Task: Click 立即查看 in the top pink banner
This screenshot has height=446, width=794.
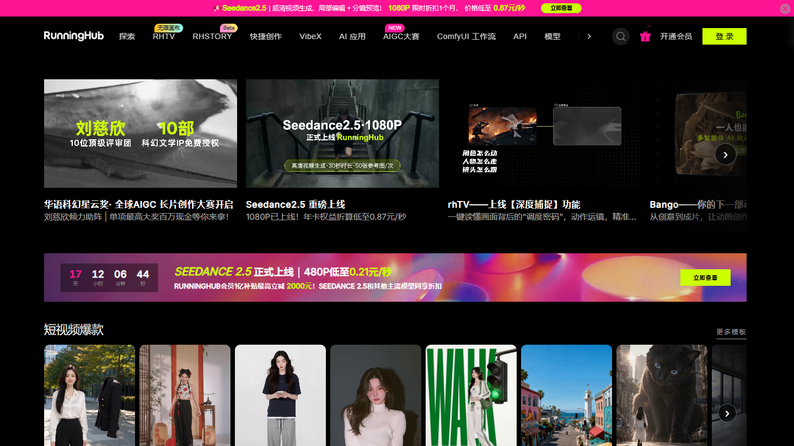Action: pos(561,8)
